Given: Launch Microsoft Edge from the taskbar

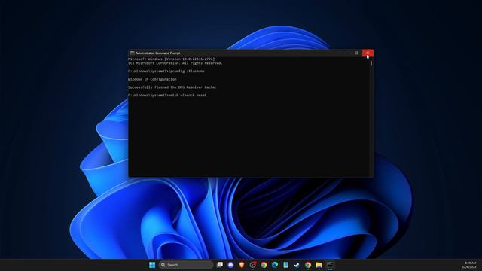Looking at the screenshot, I should coord(275,265).
